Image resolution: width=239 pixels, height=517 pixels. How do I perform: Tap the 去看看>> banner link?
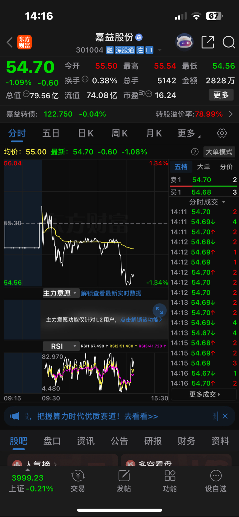[141, 416]
